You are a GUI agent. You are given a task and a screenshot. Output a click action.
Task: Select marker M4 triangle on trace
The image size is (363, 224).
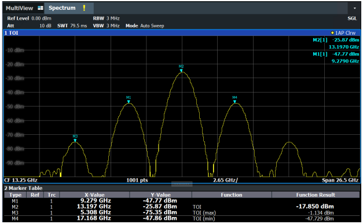click(234, 102)
